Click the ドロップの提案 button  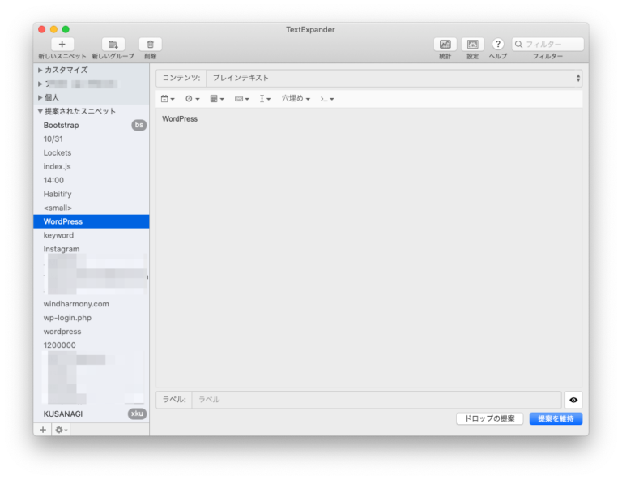click(489, 418)
